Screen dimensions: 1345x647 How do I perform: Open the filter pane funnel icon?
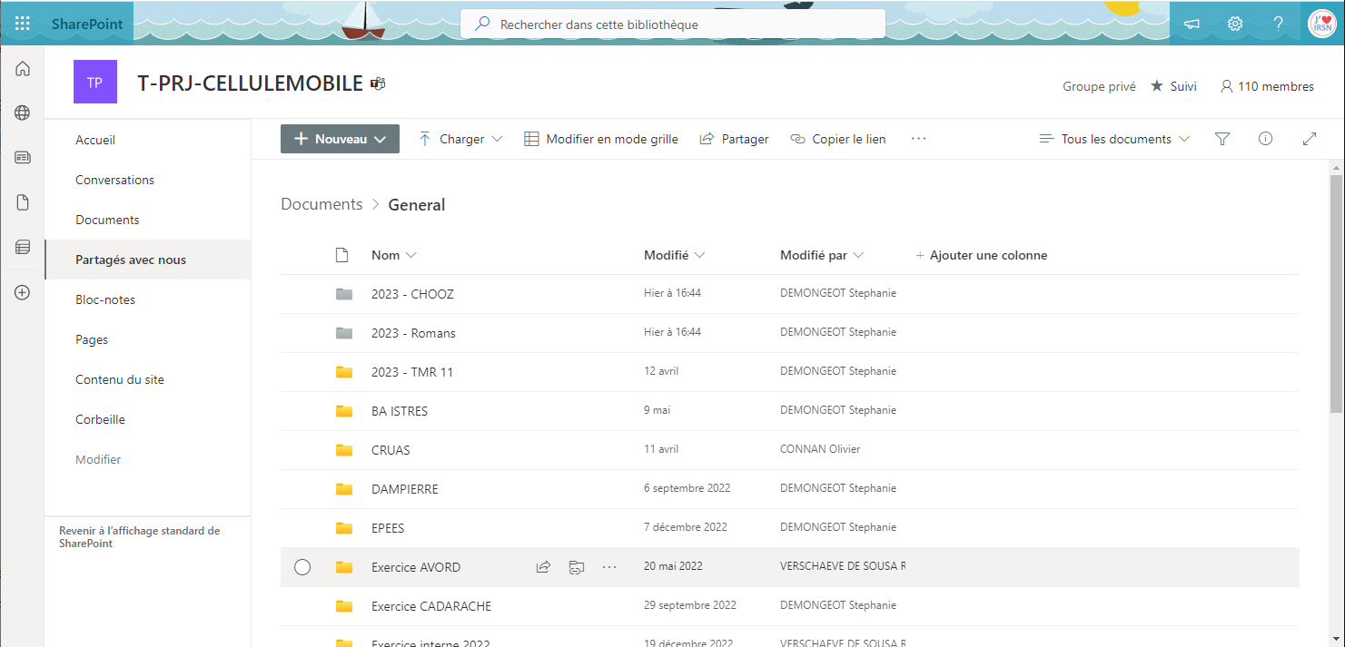(1221, 138)
